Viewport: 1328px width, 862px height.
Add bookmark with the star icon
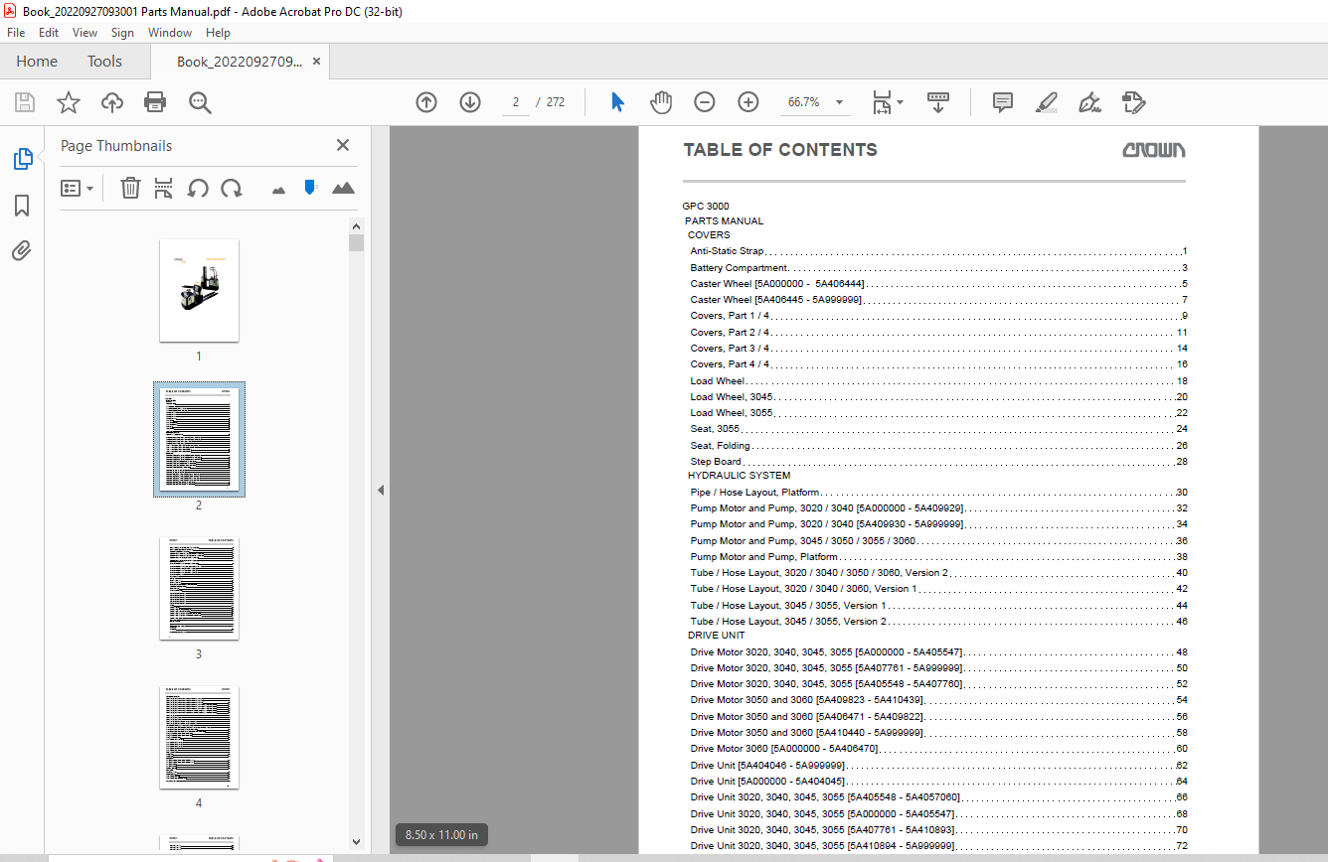68,102
